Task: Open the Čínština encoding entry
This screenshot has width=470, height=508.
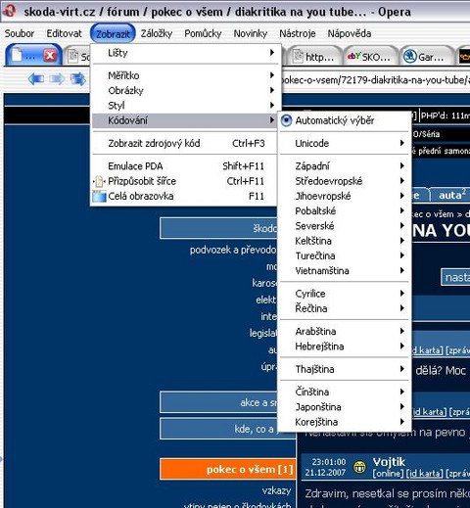Action: pos(345,392)
